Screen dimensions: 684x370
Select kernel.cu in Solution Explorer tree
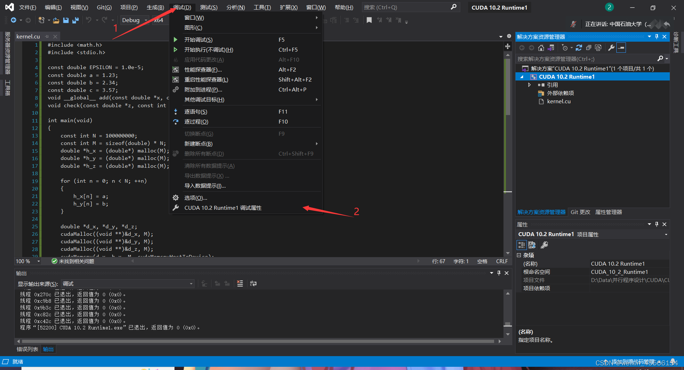coord(559,101)
